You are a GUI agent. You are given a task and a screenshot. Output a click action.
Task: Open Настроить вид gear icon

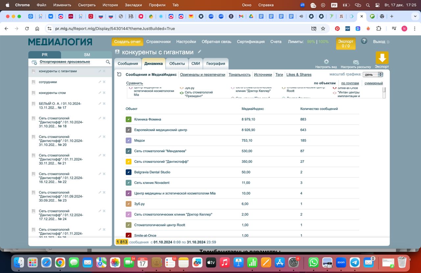[326, 62]
